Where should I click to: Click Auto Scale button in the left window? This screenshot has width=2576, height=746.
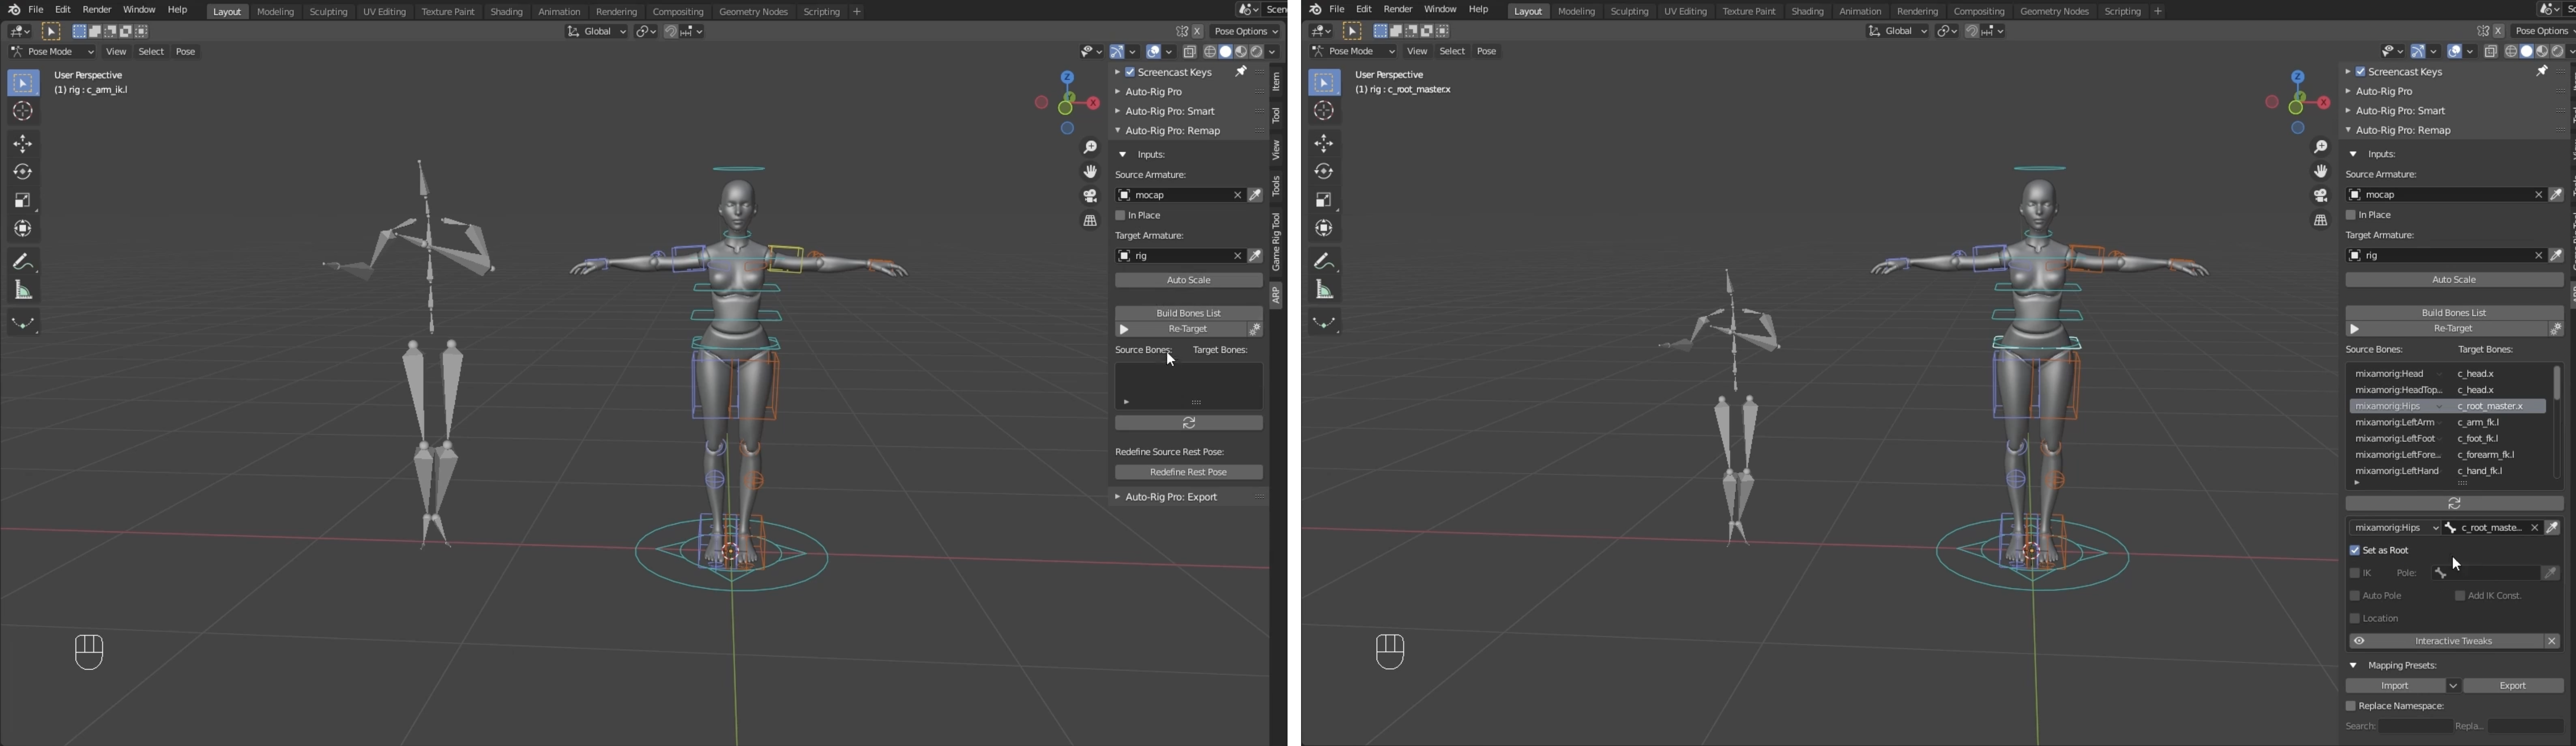click(x=1189, y=281)
